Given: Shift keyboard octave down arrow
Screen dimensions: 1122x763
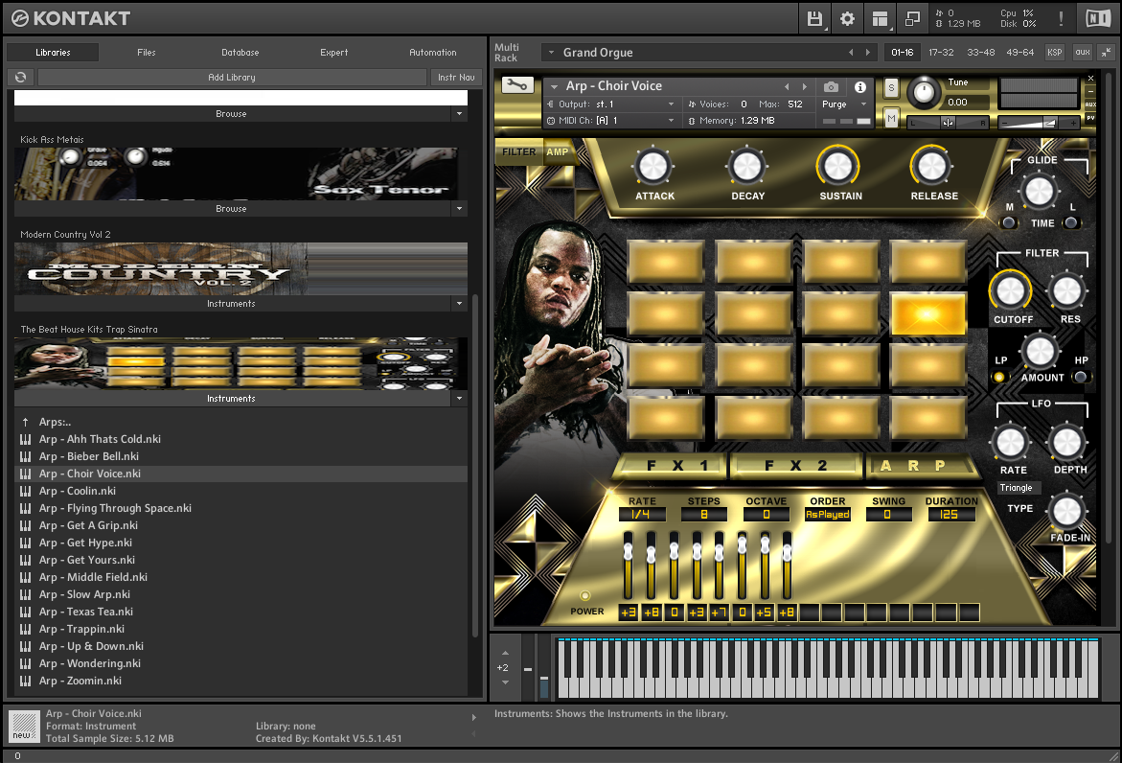Looking at the screenshot, I should point(505,682).
